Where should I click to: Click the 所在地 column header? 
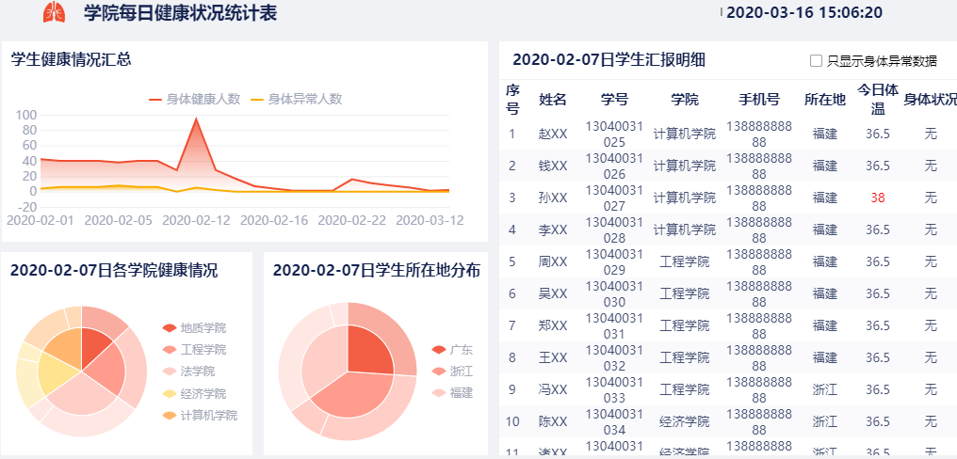coord(824,100)
